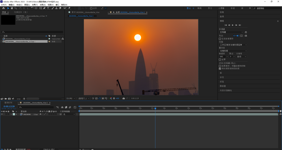
Task: Take a snapshot with the camera icon
Action: pos(124,99)
